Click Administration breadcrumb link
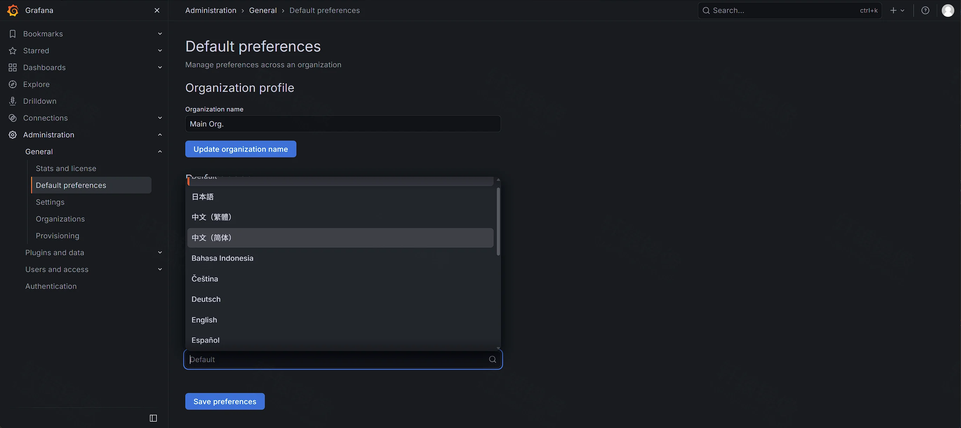 tap(211, 11)
